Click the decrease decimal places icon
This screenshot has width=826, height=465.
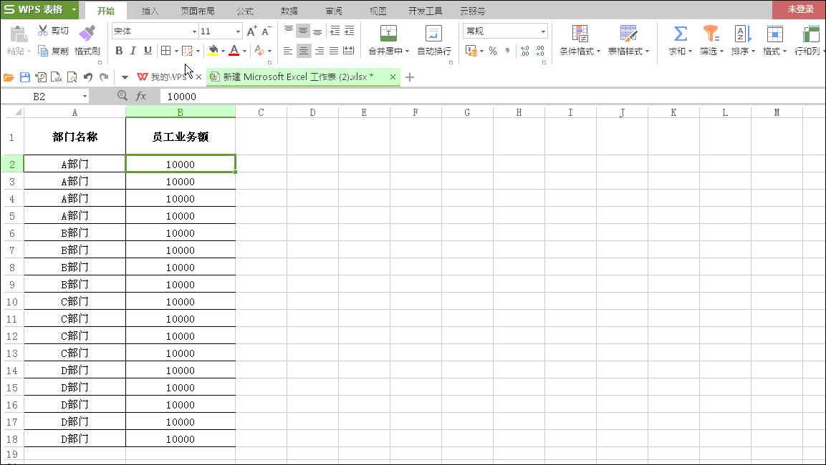540,51
